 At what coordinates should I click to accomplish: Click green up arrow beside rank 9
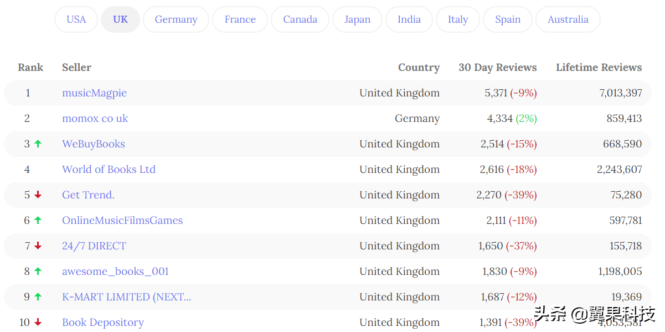pos(38,297)
